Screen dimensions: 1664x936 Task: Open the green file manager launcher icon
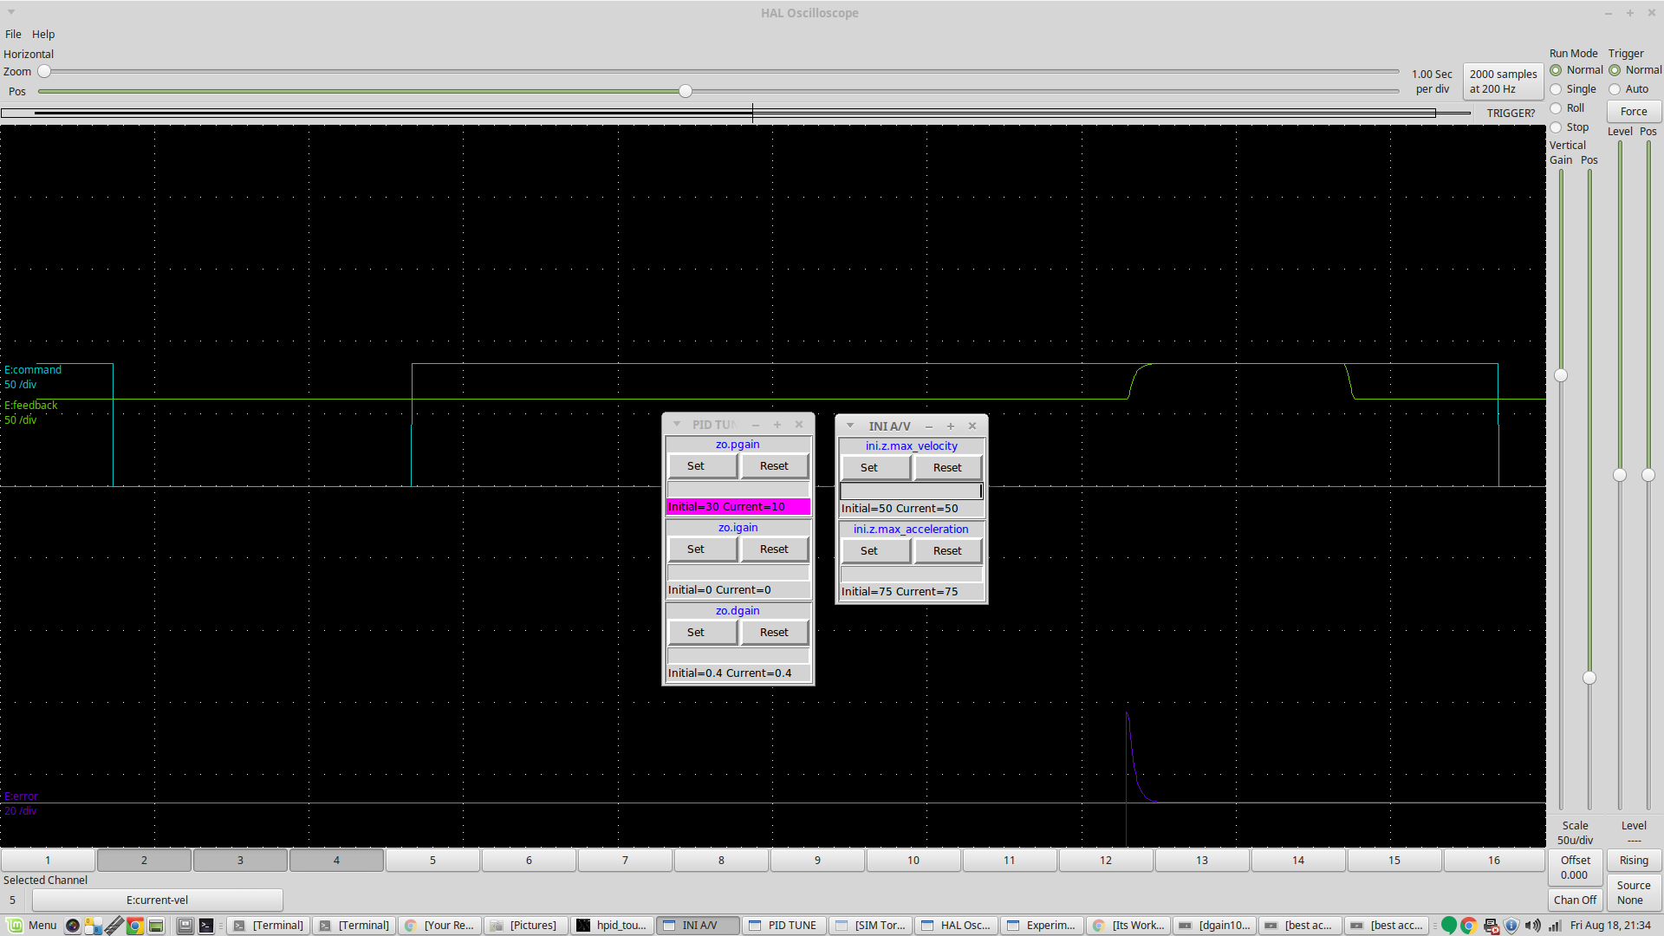coord(156,926)
